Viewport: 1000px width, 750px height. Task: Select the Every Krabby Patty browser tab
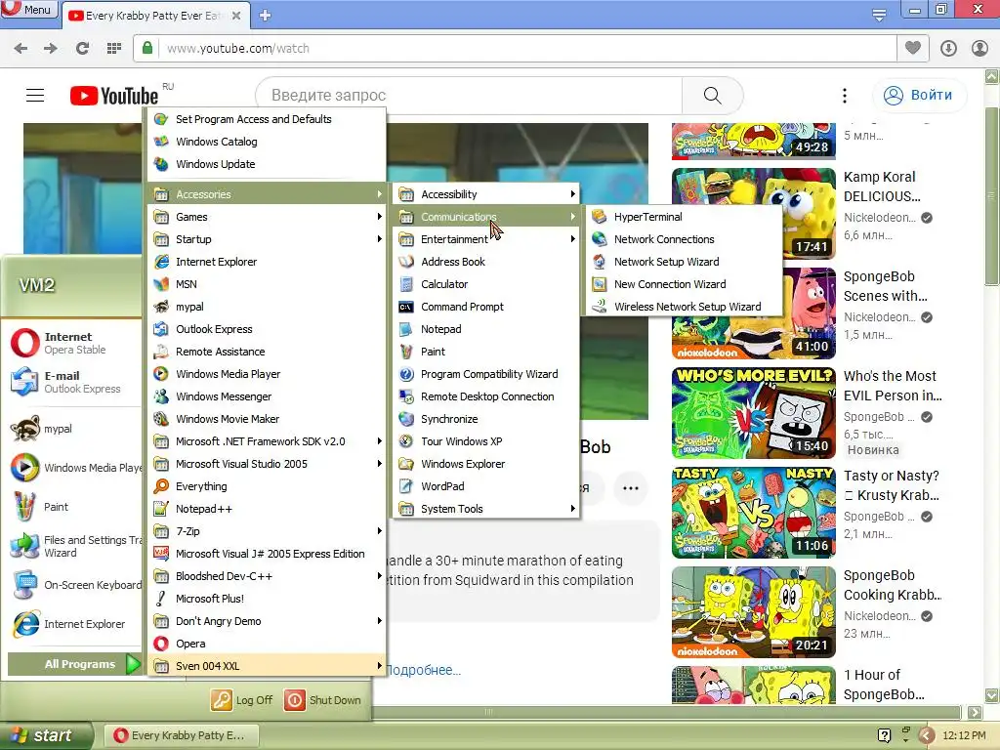155,16
